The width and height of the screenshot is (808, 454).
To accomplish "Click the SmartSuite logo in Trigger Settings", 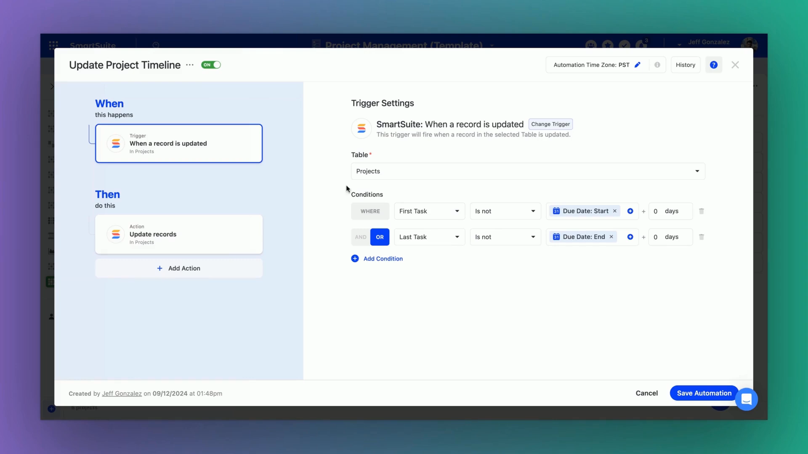I will [361, 129].
